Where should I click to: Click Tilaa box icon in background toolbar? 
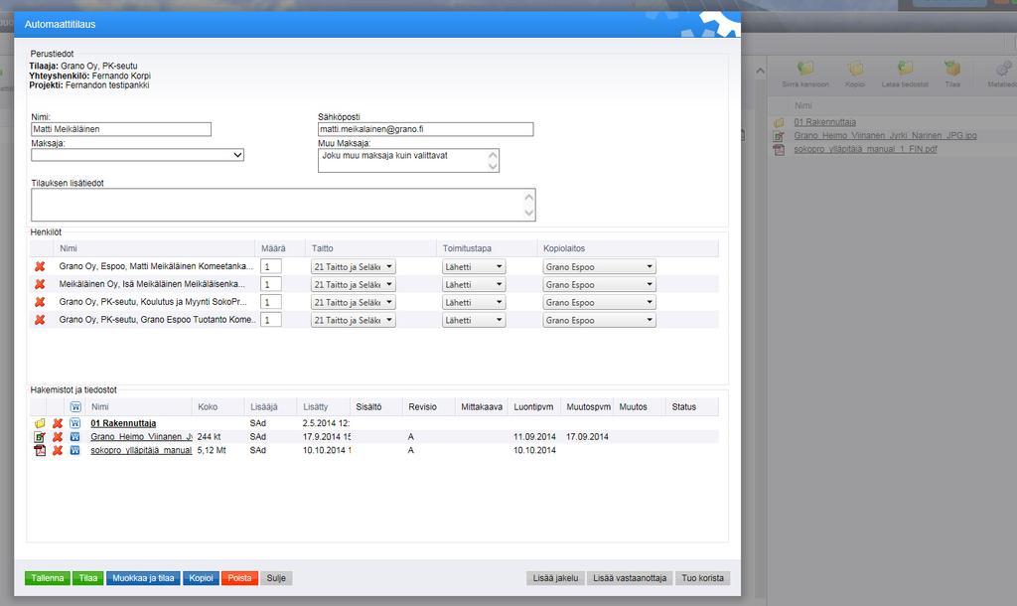(952, 69)
